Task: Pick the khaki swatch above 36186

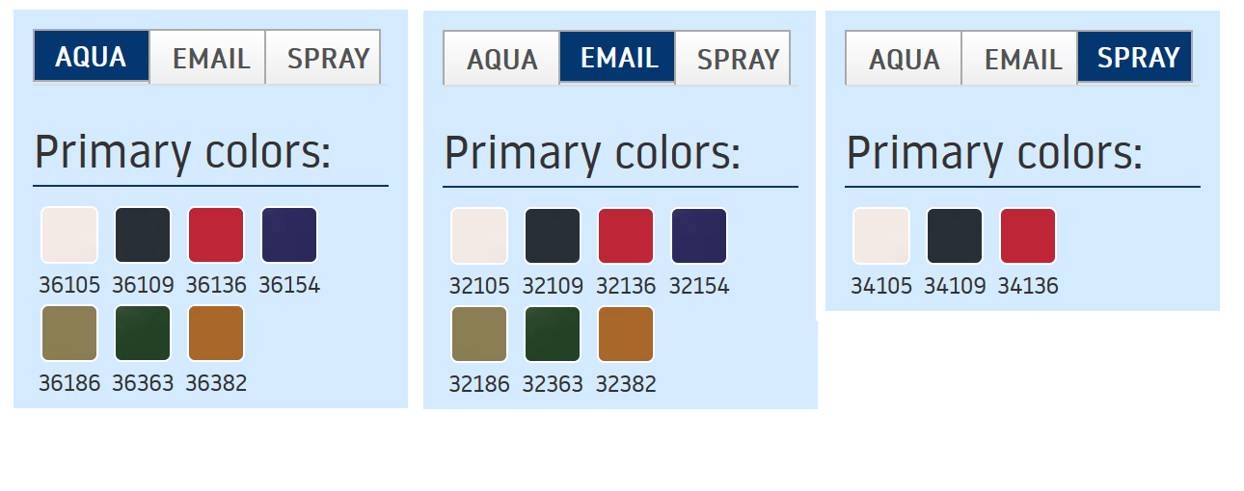Action: 69,333
